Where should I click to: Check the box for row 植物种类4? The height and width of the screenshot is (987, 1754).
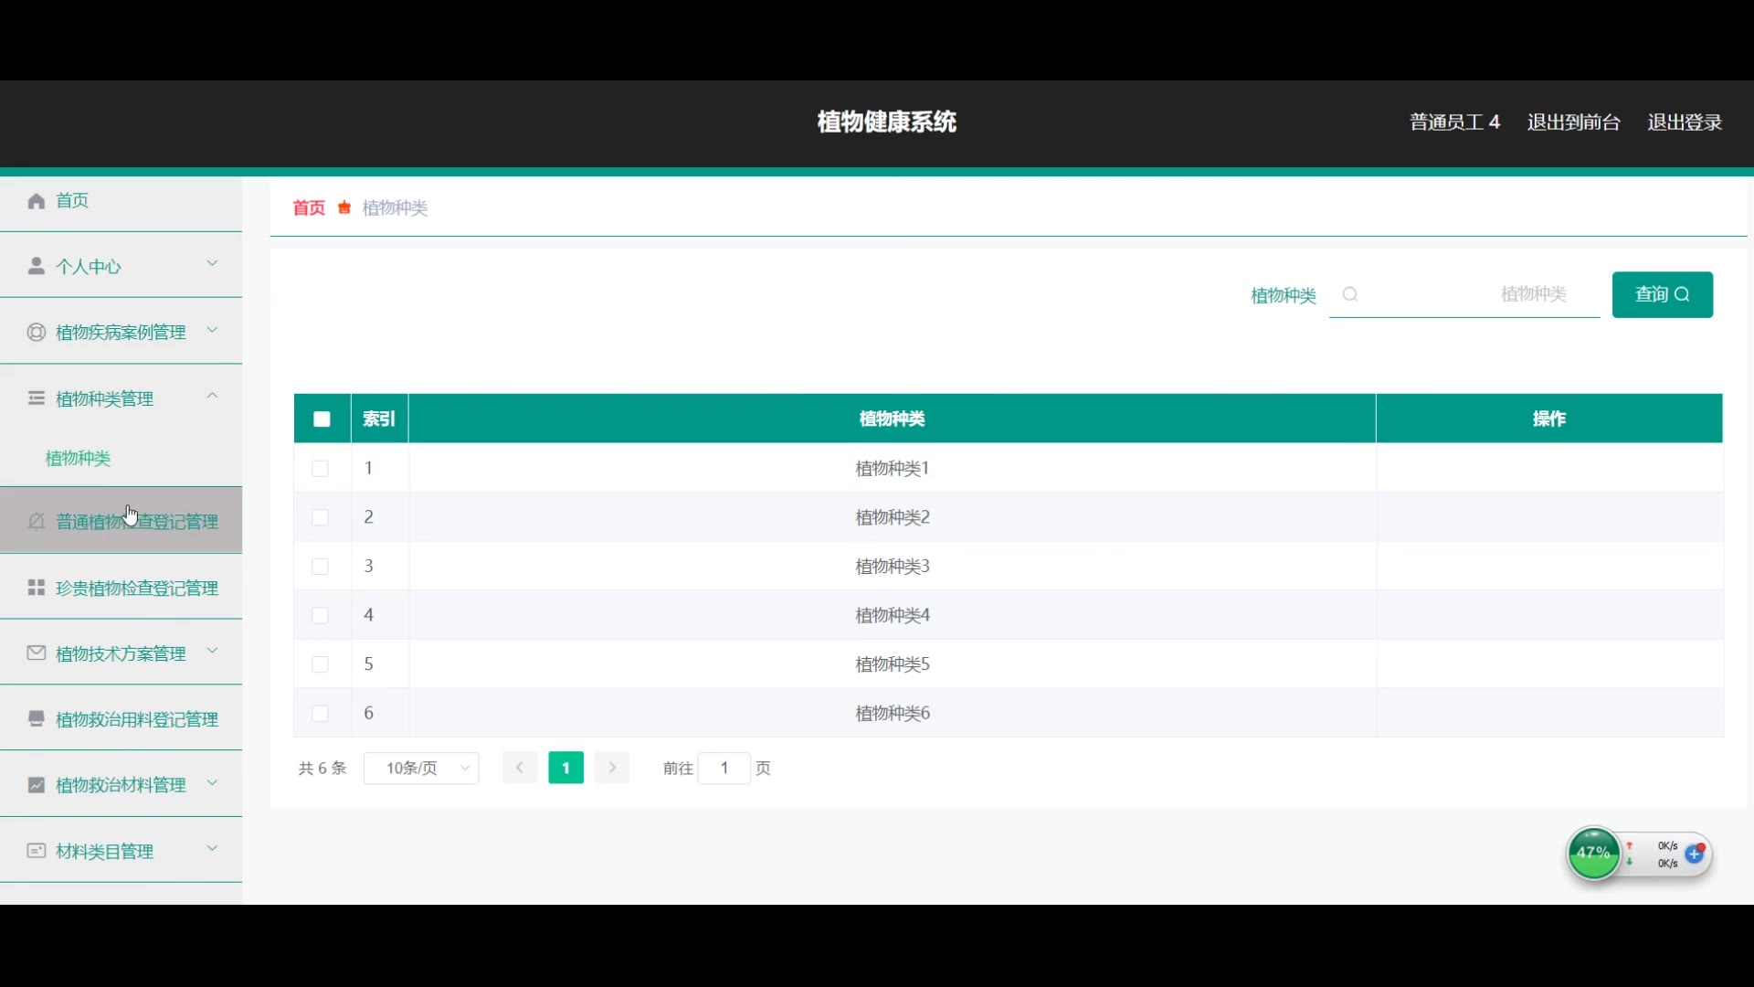320,615
